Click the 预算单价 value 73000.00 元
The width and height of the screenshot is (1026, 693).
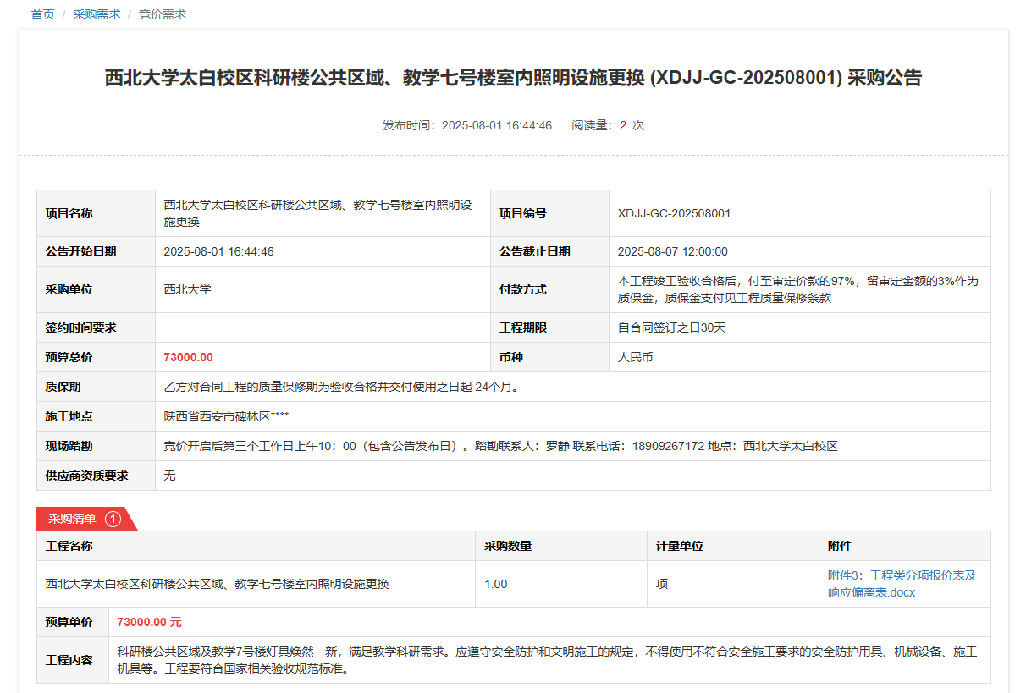tap(149, 622)
